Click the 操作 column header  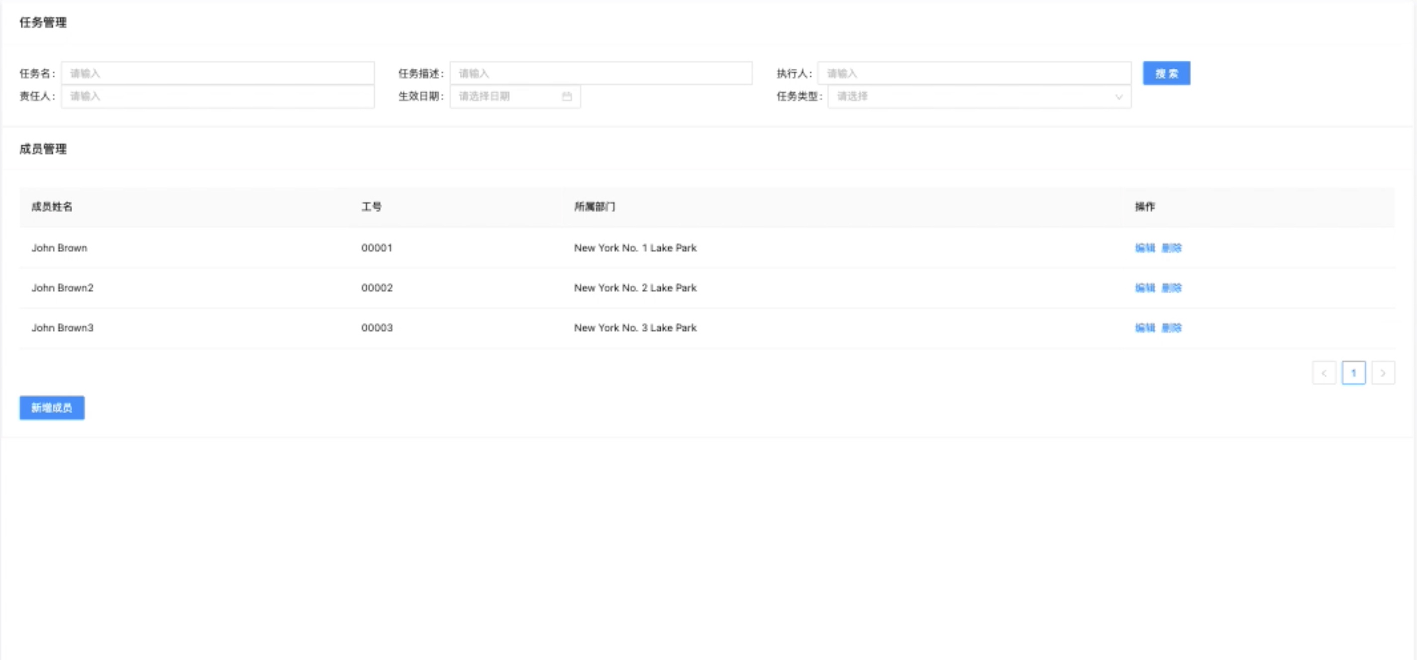coord(1145,207)
